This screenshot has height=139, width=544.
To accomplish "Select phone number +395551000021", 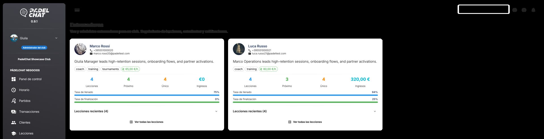I will [262, 50].
